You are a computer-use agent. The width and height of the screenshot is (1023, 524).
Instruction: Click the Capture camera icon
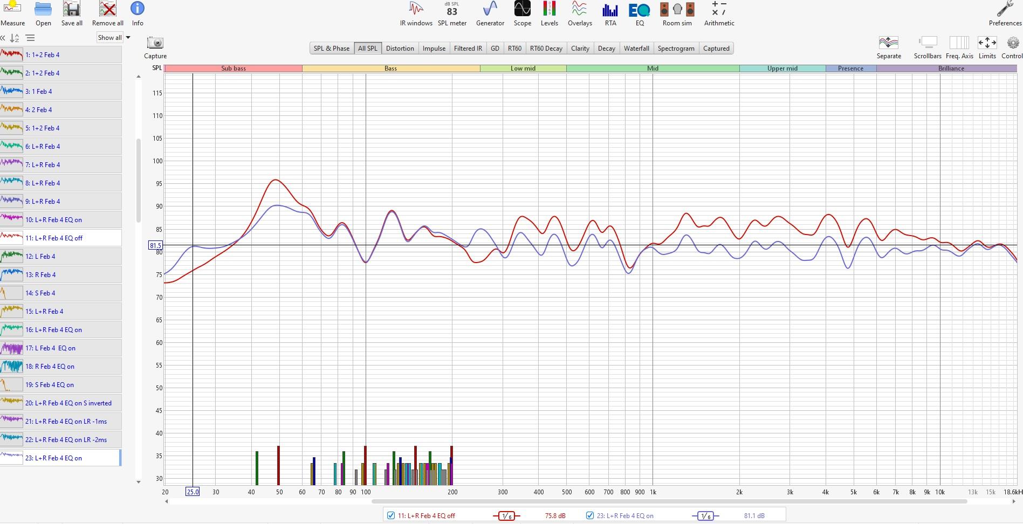coord(155,43)
